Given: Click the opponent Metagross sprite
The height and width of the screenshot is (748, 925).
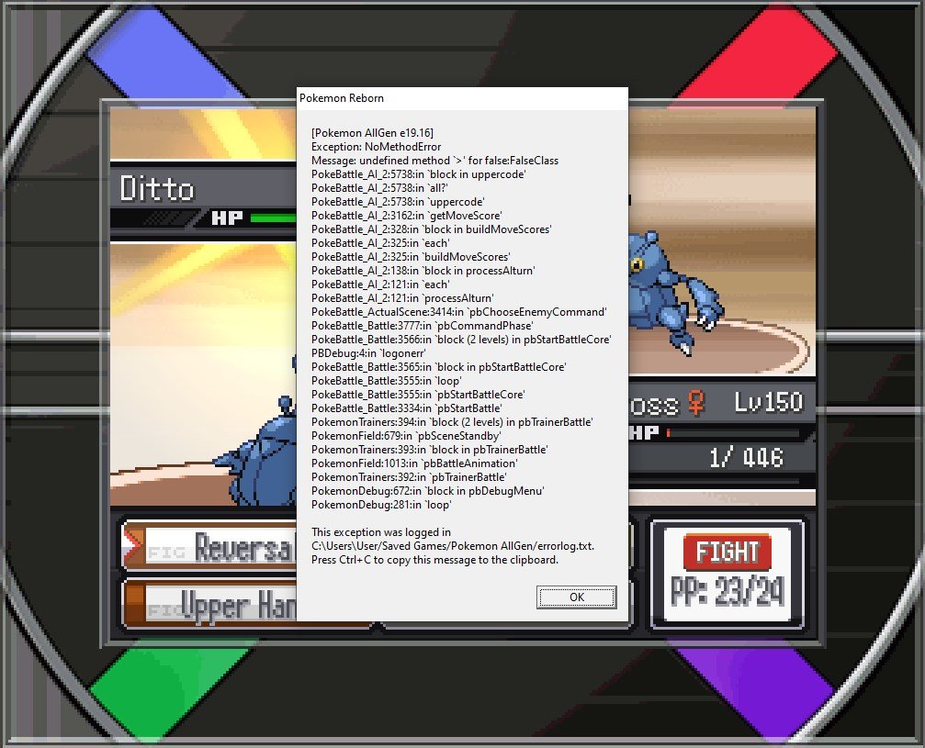Looking at the screenshot, I should [675, 294].
